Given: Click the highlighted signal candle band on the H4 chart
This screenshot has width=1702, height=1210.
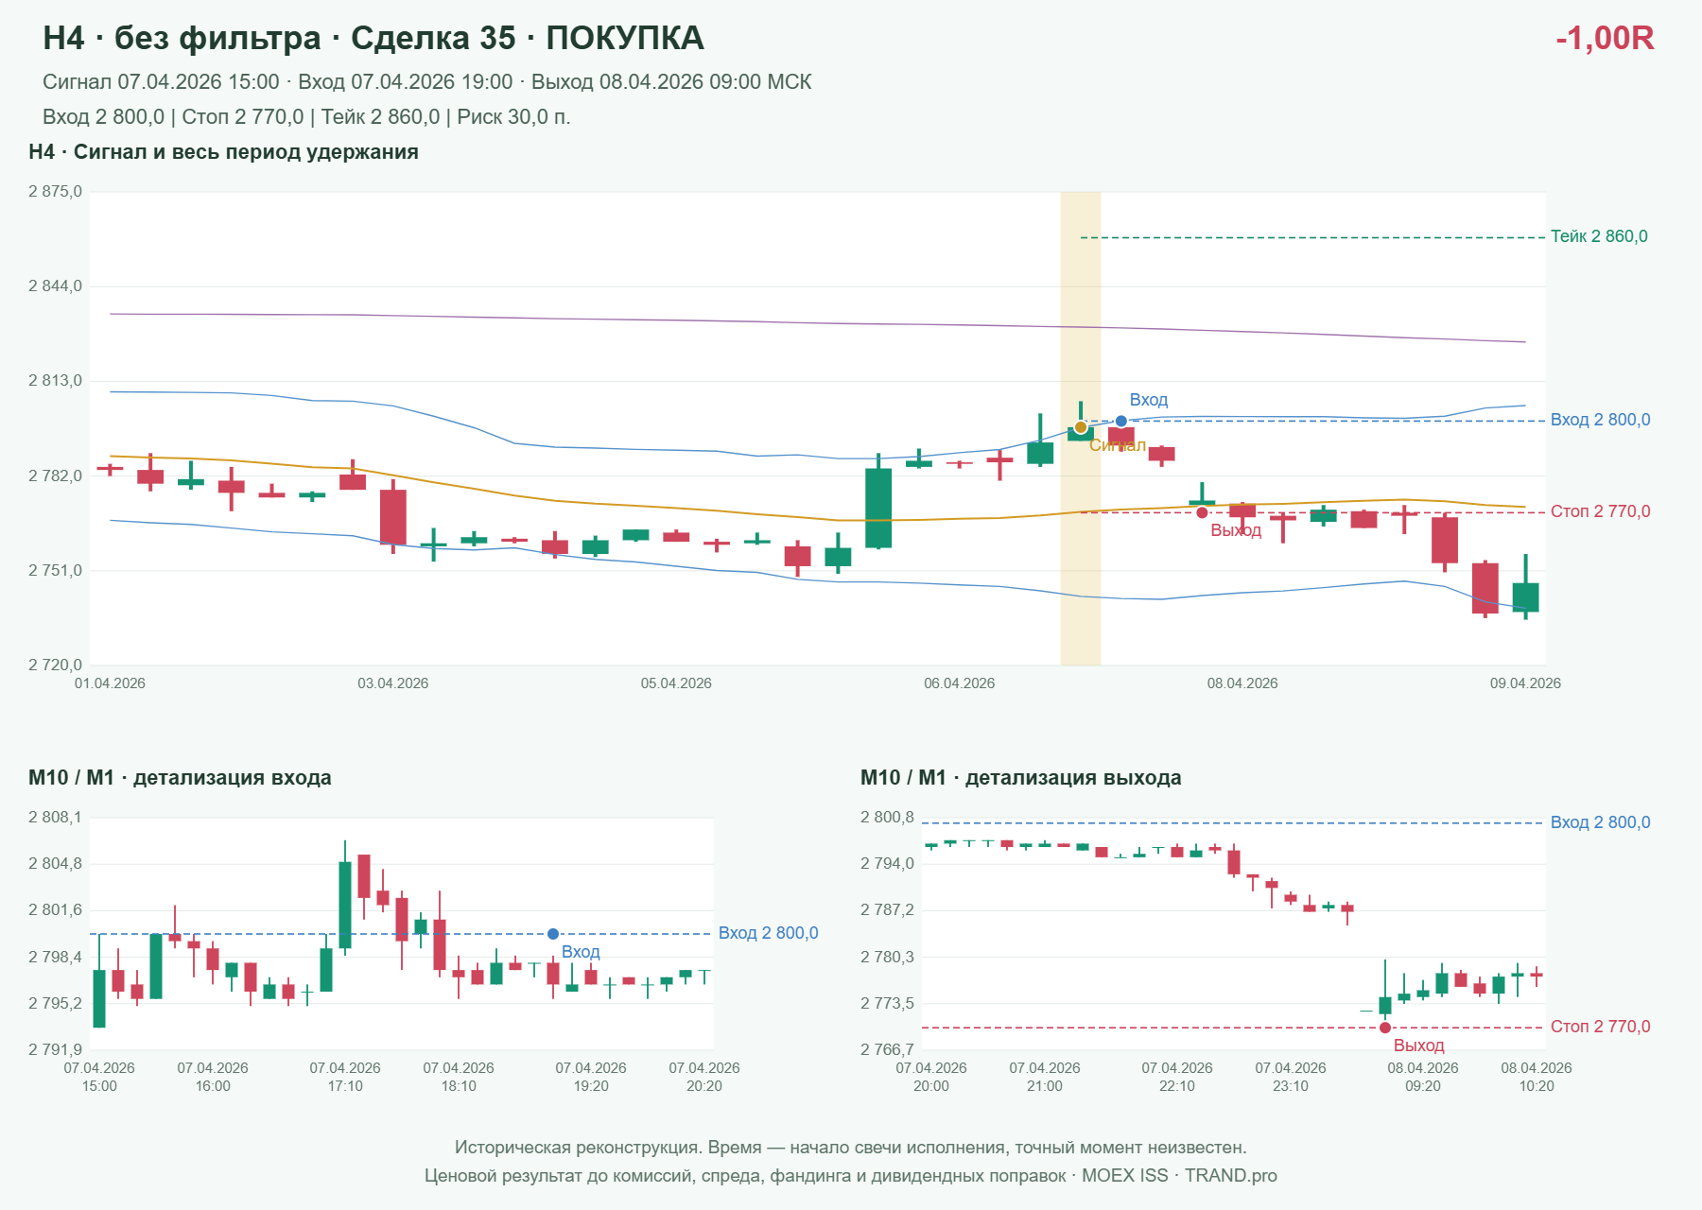Looking at the screenshot, I should click(x=1081, y=428).
